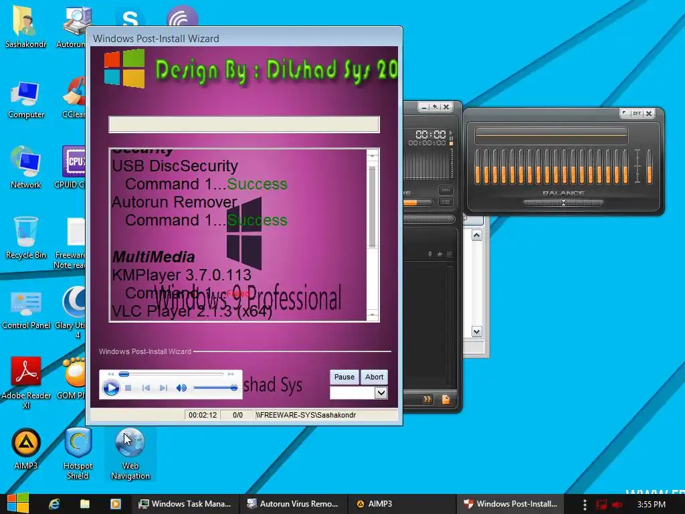Click the AIMP track position bar

[x=429, y=219]
